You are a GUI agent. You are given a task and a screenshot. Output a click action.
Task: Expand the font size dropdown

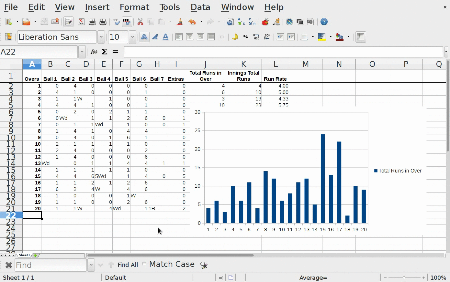click(x=132, y=37)
